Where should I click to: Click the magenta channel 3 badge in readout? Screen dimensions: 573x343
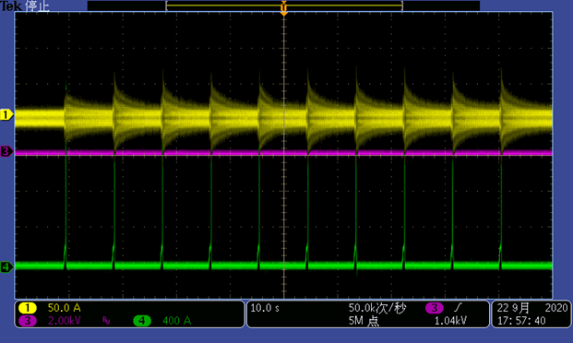click(28, 321)
